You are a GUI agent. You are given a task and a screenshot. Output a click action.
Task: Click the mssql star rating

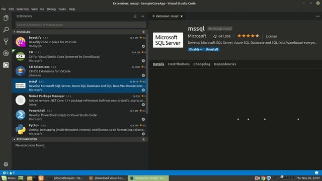click(x=248, y=36)
